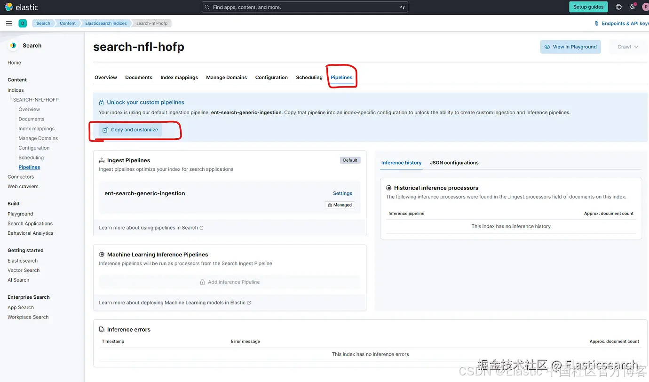The width and height of the screenshot is (649, 382).
Task: Click the Managed badge
Action: (340, 205)
